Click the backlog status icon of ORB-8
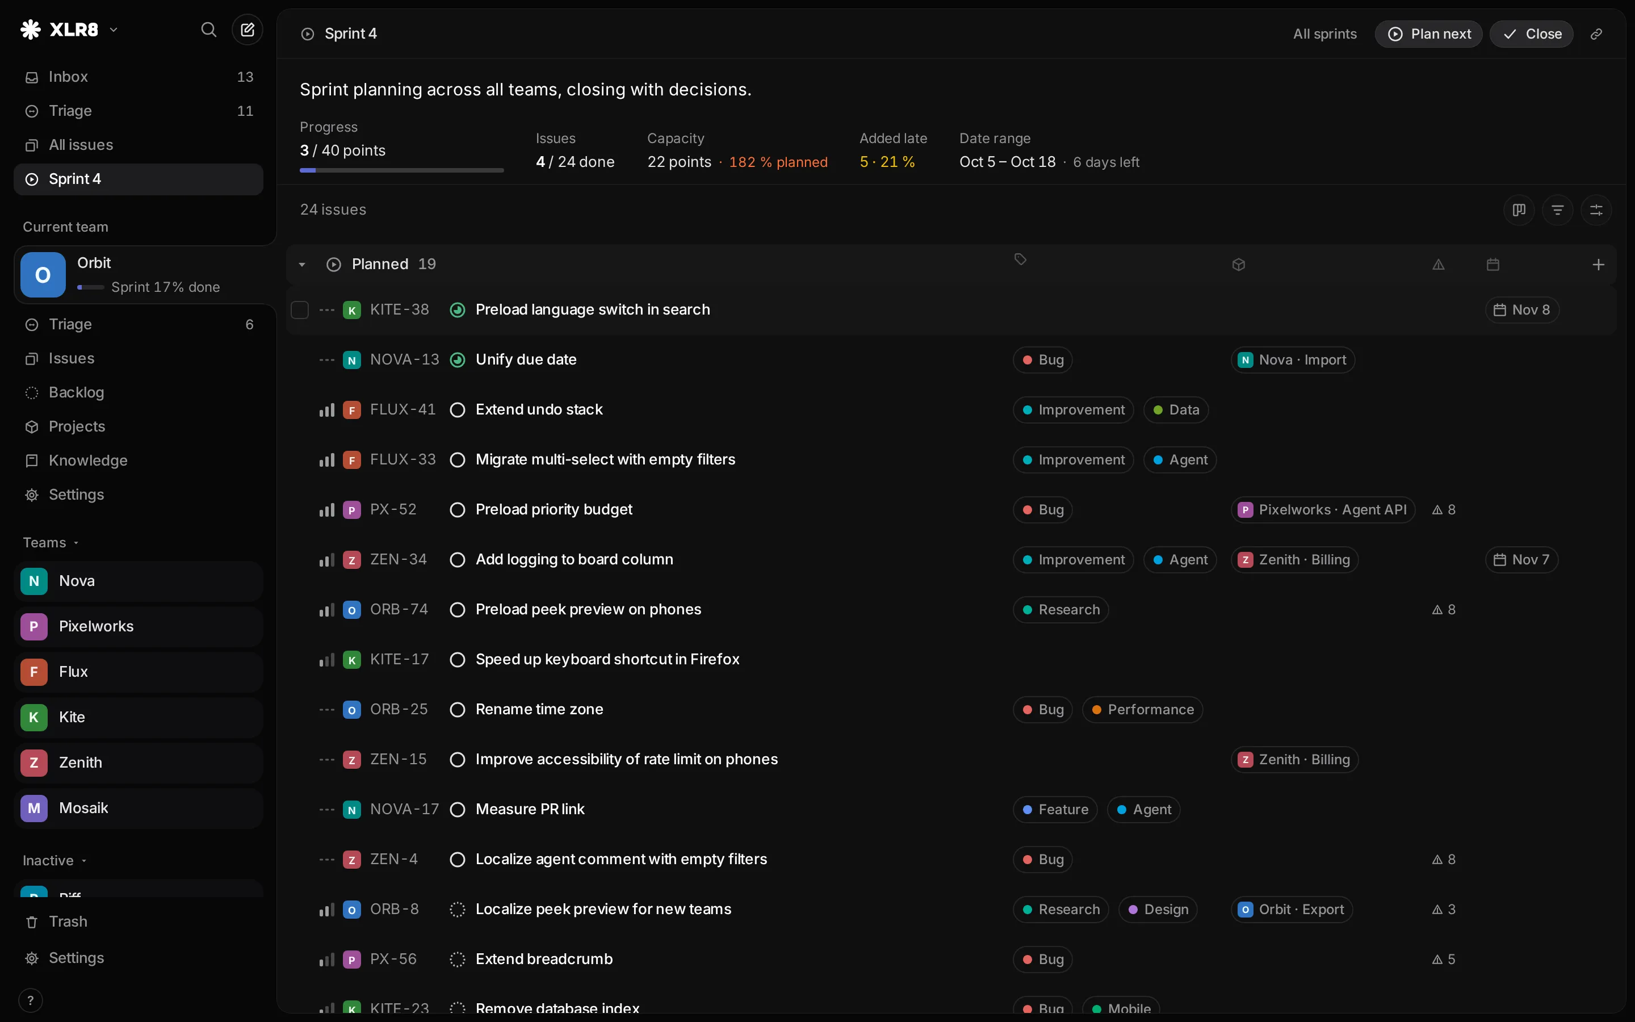 click(x=458, y=909)
